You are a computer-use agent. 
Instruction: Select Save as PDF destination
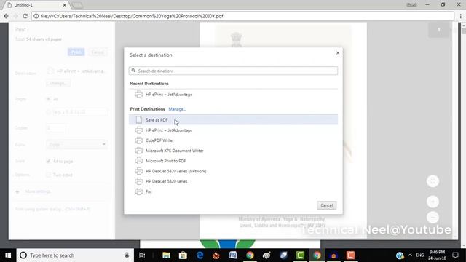pyautogui.click(x=233, y=119)
